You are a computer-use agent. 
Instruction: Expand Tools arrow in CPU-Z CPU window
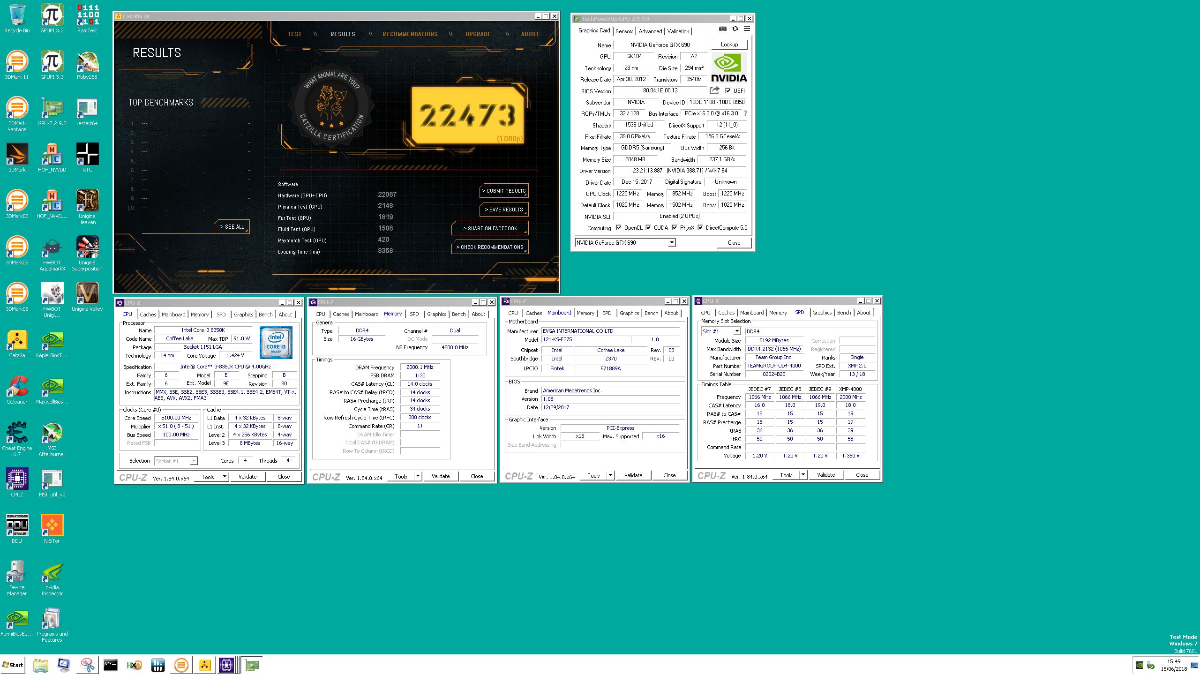[x=225, y=477]
